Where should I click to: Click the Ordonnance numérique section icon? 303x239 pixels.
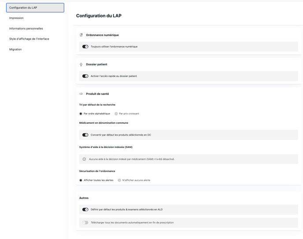click(x=81, y=35)
